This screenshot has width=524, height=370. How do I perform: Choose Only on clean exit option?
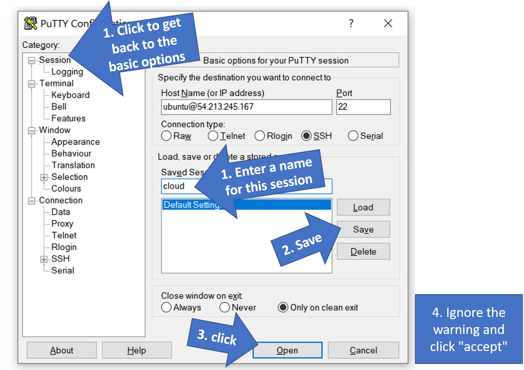pos(283,307)
